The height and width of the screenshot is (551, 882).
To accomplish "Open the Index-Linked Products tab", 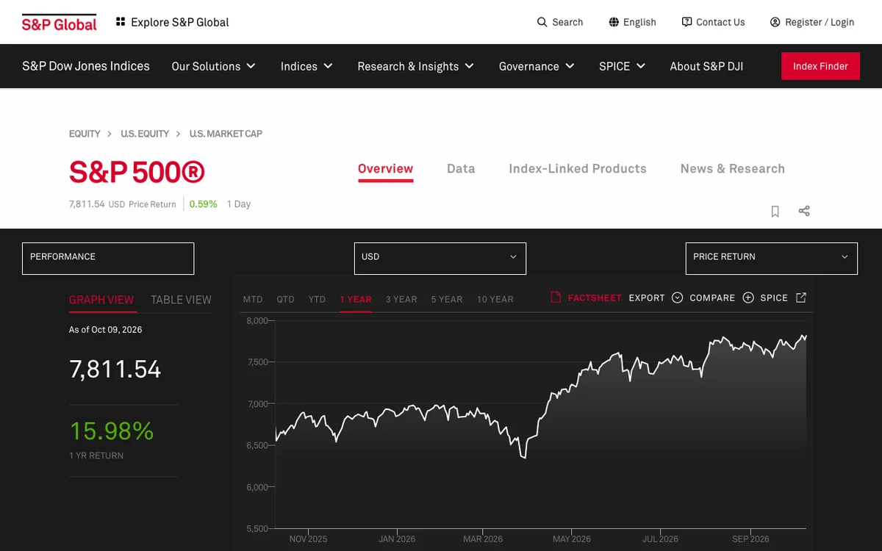I will click(x=578, y=168).
